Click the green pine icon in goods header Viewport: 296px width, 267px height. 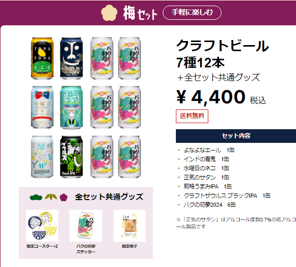tap(36, 198)
